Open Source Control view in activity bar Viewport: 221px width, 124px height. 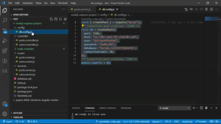[x=4, y=31]
